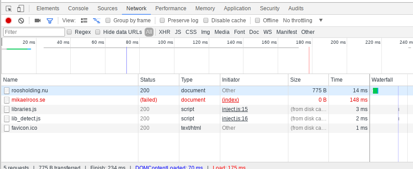Select the roosholding.nu request row

[x=207, y=91]
